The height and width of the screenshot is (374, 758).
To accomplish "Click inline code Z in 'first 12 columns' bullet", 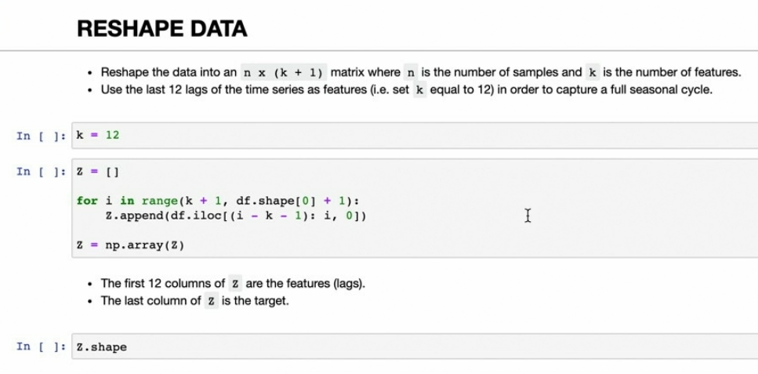I will click(234, 283).
